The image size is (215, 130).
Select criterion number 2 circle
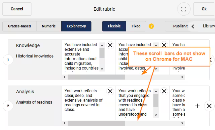(8, 106)
